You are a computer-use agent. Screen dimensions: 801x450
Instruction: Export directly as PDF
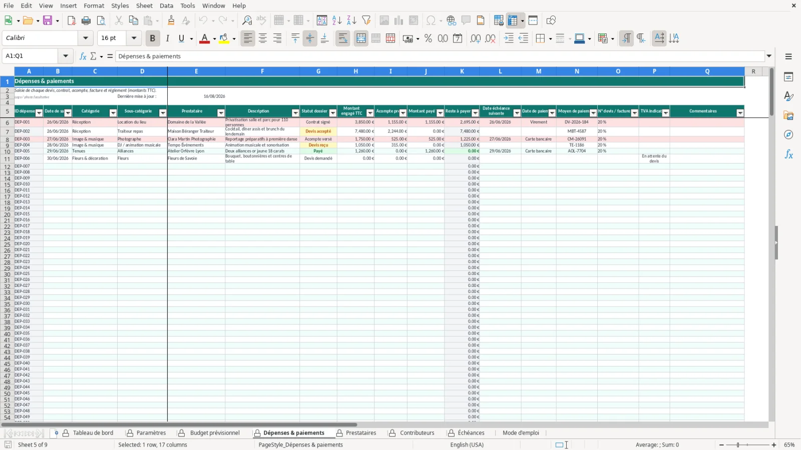[72, 20]
